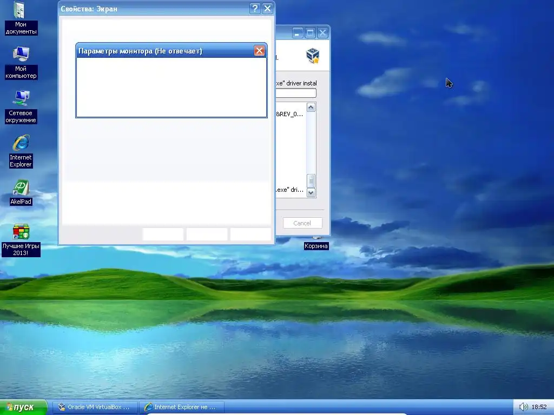The height and width of the screenshot is (415, 554).
Task: Select the 'driver instal' status text
Action: click(296, 83)
